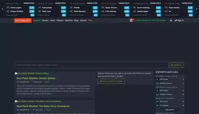Select the Prime Legion 1.44 odds button
This screenshot has width=199, height=114.
32,7
